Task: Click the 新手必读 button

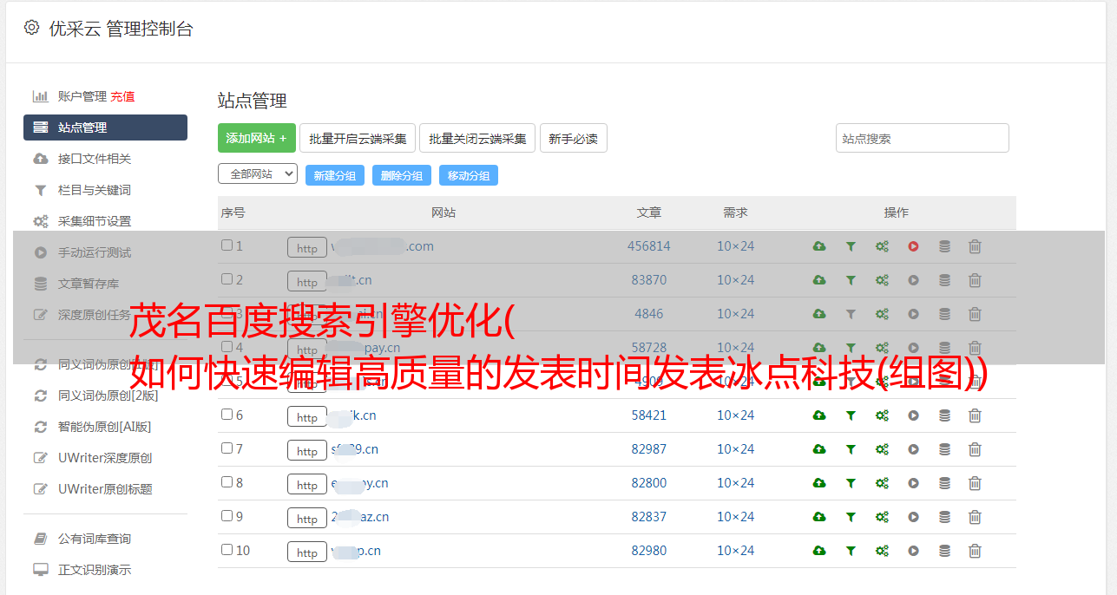Action: [573, 138]
